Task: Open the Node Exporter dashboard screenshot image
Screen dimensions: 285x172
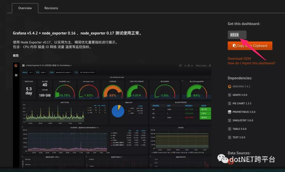Action: click(112, 115)
